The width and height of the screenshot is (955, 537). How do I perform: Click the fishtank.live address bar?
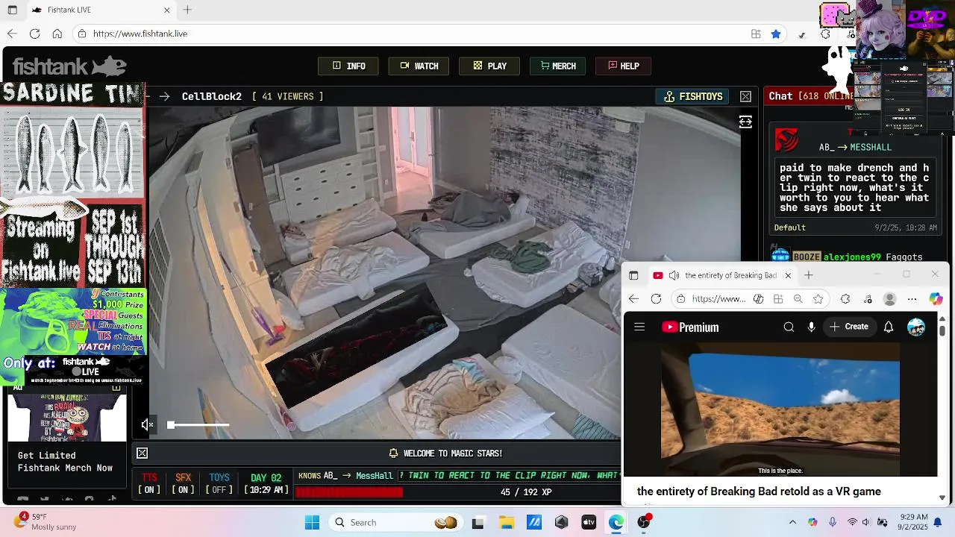pos(410,34)
